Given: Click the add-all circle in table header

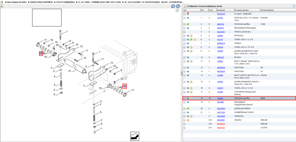Looking at the screenshot, I should [184, 10].
